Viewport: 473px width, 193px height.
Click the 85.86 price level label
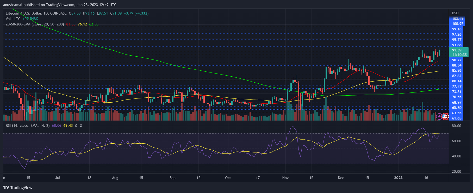(457, 70)
